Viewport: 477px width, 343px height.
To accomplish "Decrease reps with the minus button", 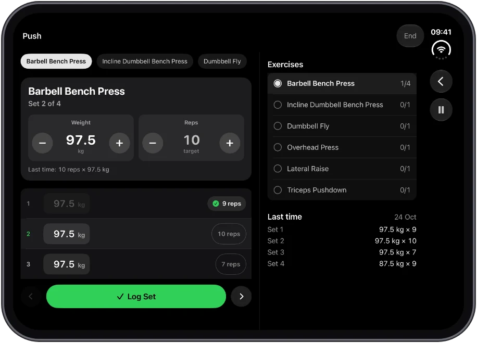I will (153, 143).
